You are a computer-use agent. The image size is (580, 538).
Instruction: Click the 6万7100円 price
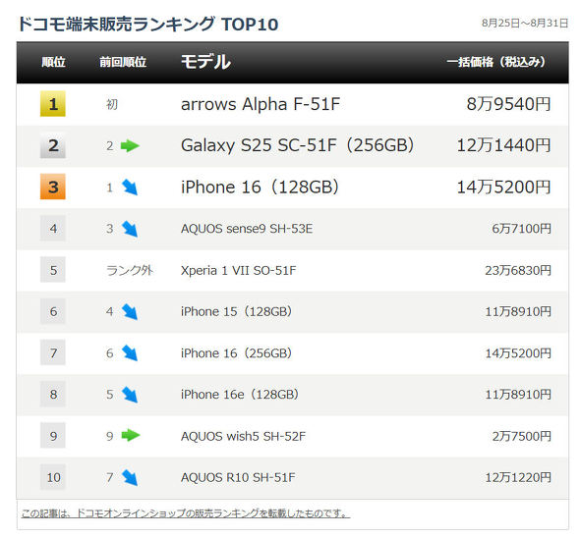pyautogui.click(x=522, y=229)
